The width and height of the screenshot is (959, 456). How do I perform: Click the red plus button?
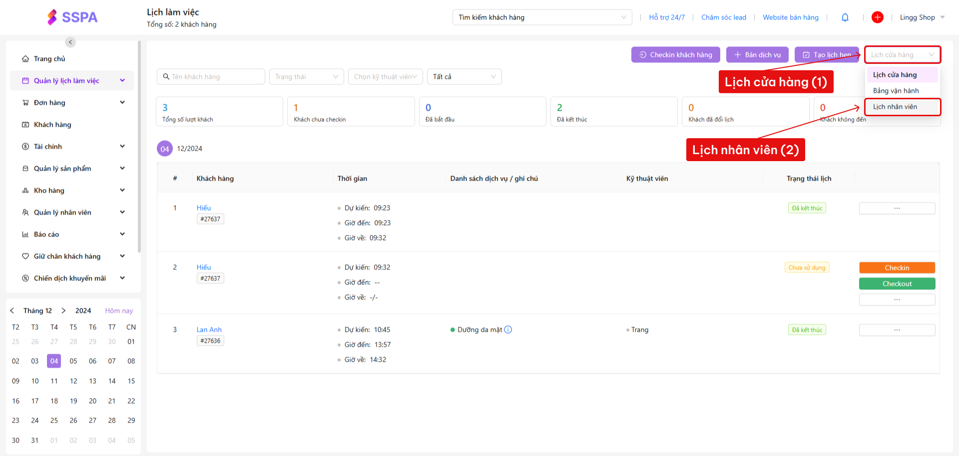(878, 17)
